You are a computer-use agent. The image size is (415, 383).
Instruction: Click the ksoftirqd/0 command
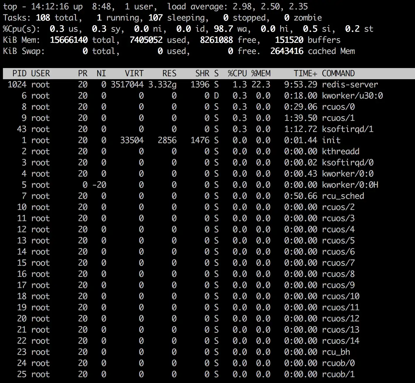point(348,162)
